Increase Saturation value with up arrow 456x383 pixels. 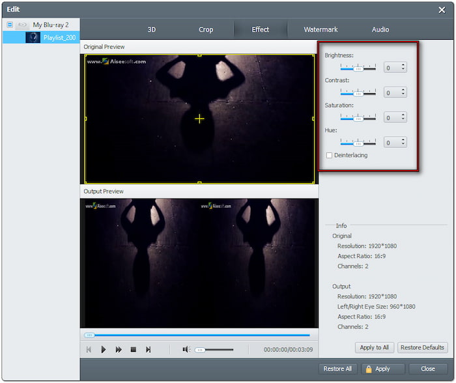click(403, 115)
